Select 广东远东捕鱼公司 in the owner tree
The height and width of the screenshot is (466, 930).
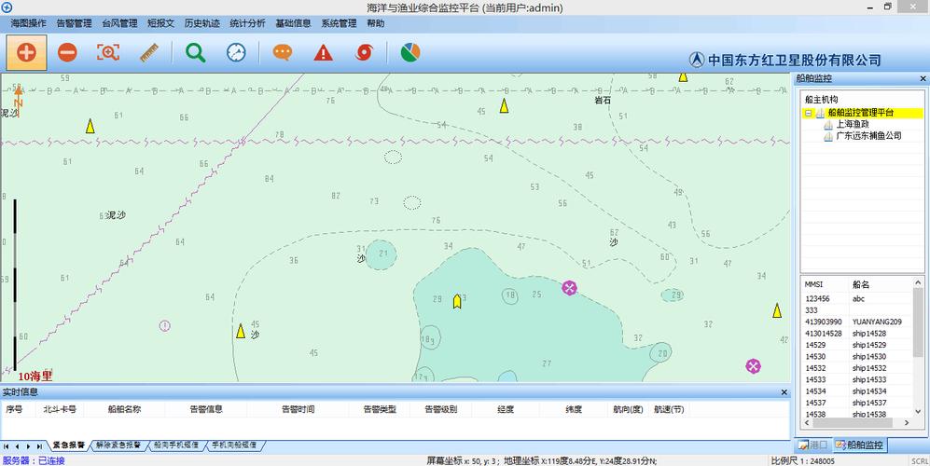coord(868,136)
